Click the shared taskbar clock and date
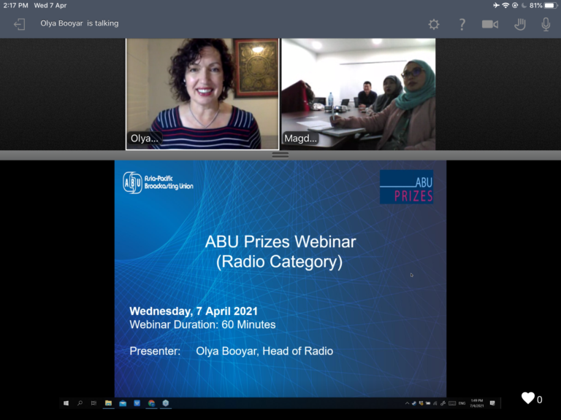 point(476,403)
